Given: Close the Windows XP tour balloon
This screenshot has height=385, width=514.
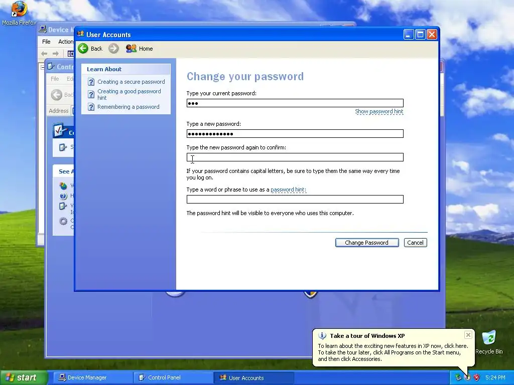Looking at the screenshot, I should [x=468, y=335].
